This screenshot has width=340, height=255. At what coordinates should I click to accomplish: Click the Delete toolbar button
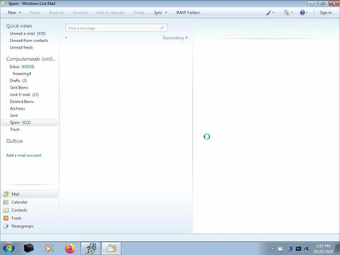coord(139,13)
